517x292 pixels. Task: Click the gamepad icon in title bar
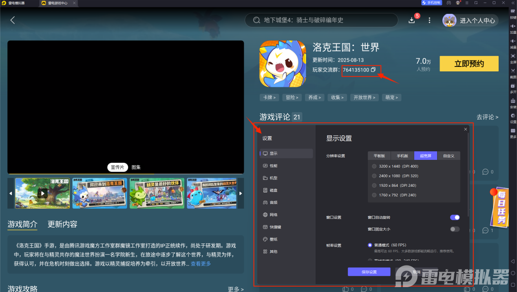[x=449, y=2]
